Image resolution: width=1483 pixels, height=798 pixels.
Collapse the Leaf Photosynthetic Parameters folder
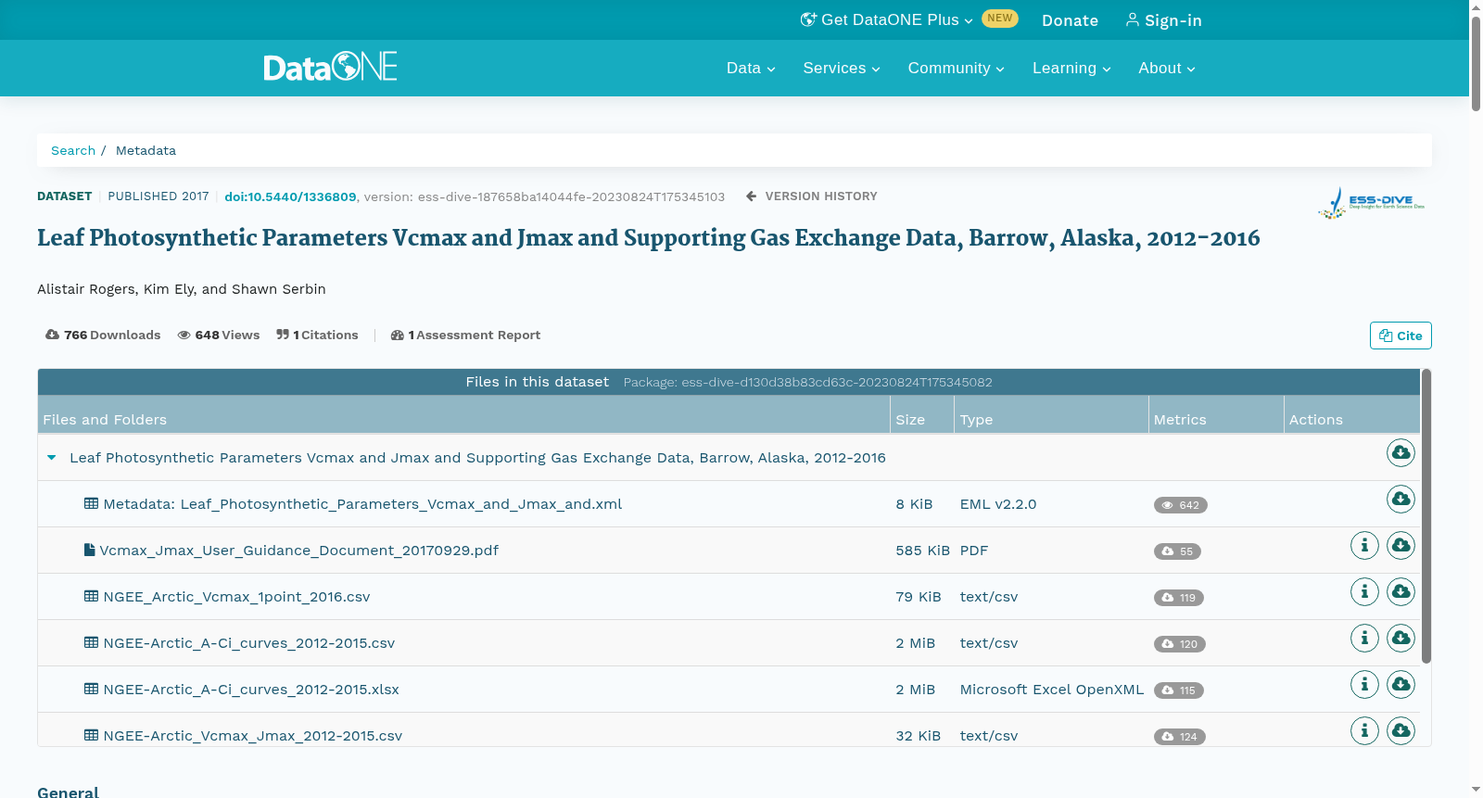(52, 457)
